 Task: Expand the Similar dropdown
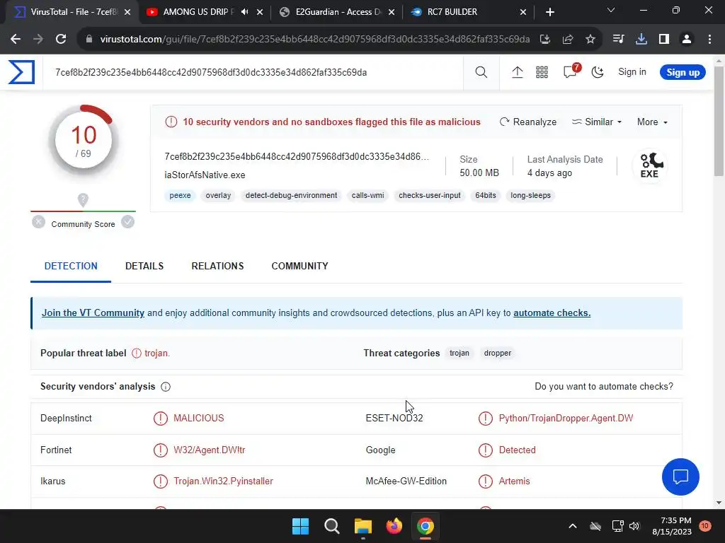coord(596,122)
